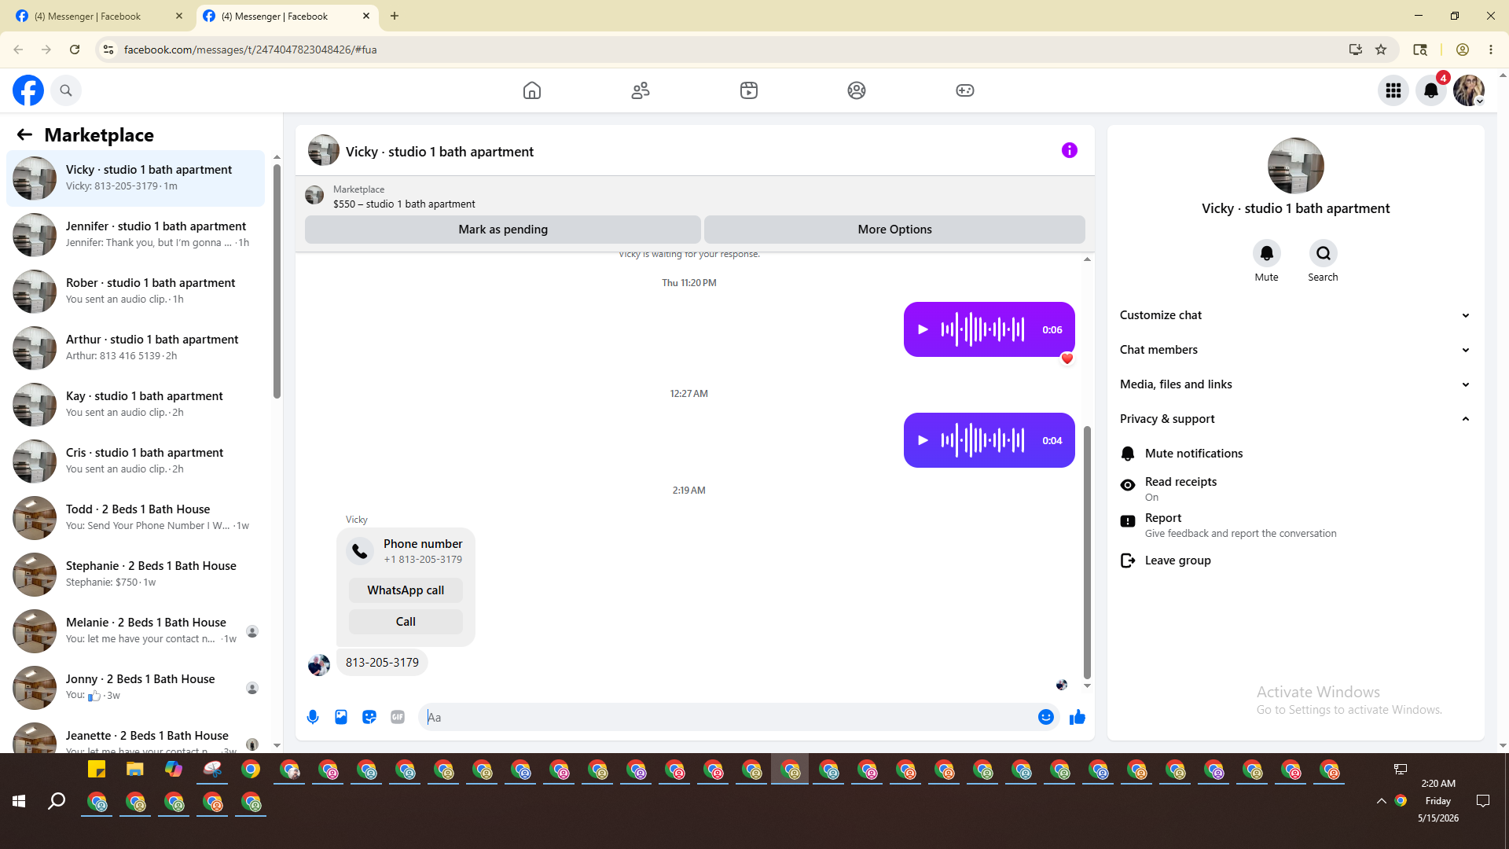Screen dimensions: 1509x849
Task: Click the chat messages scrollbar
Action: 1087,552
